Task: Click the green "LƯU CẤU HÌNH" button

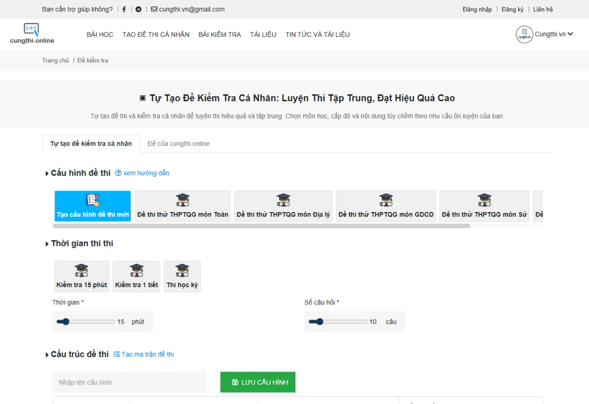Action: point(258,382)
